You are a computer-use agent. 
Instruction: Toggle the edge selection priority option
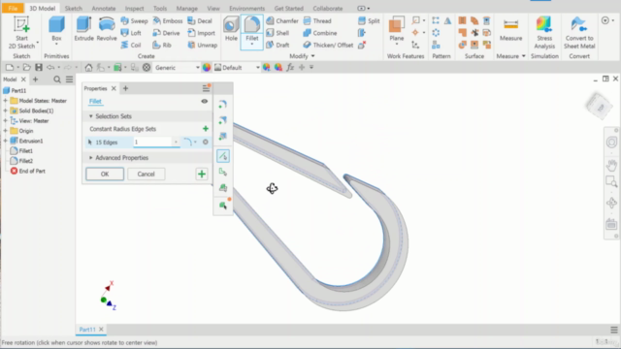pos(223,156)
